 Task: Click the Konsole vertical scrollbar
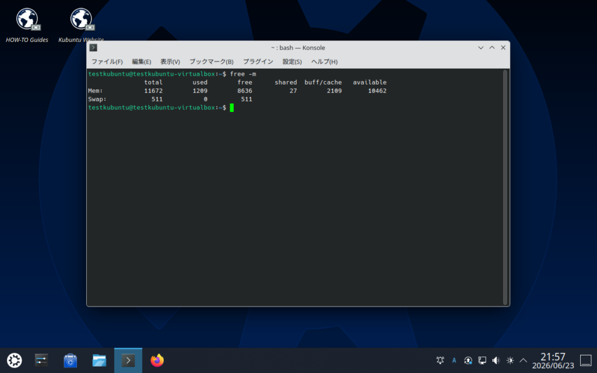tap(505, 187)
